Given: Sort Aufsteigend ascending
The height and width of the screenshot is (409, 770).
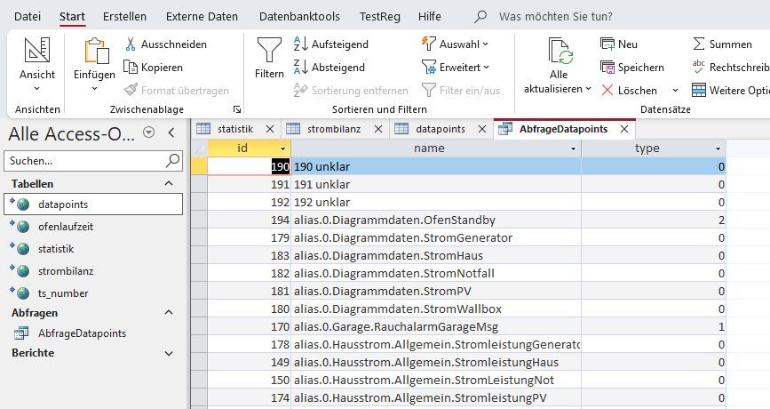Looking at the screenshot, I should click(x=331, y=44).
